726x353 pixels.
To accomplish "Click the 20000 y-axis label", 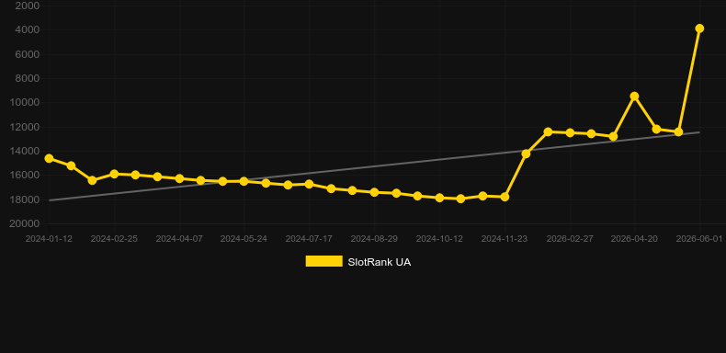I will [x=25, y=223].
